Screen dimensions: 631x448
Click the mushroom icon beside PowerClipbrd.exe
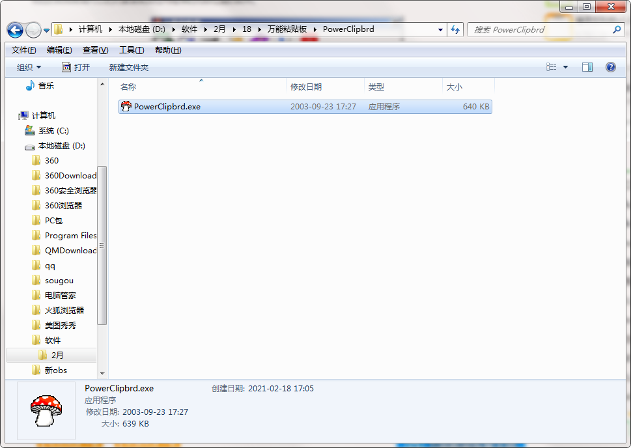[126, 106]
